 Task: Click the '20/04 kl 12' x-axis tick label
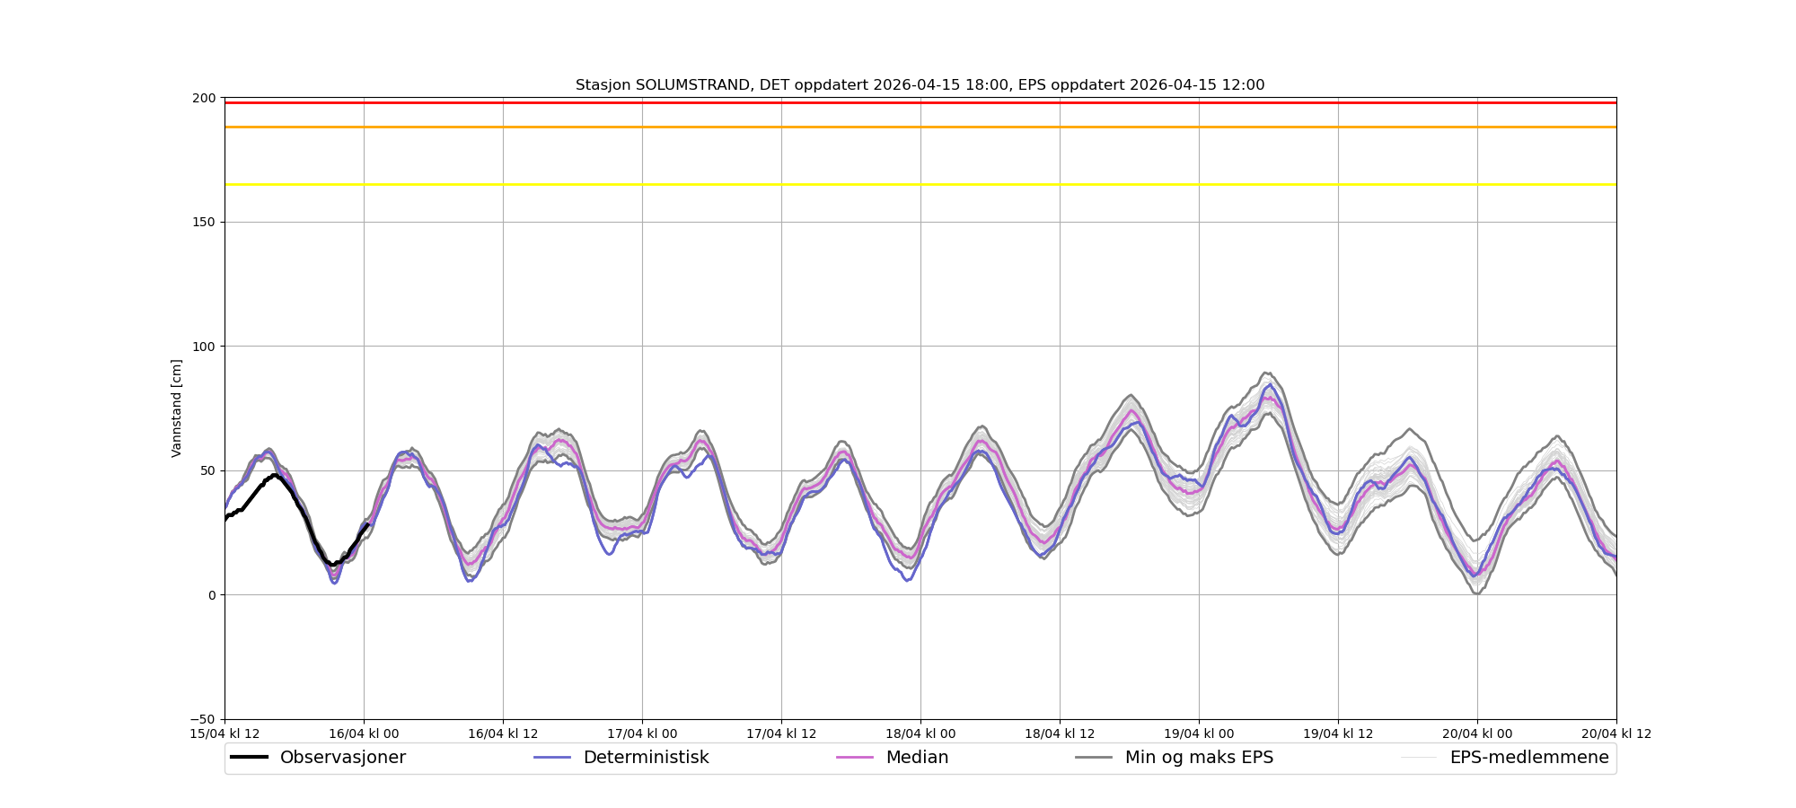tap(1616, 733)
